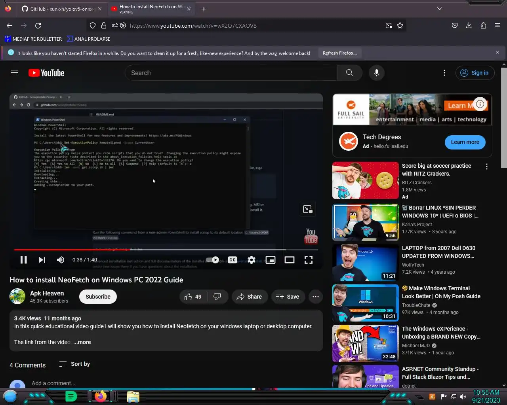Toggle closed captions in player

233,260
